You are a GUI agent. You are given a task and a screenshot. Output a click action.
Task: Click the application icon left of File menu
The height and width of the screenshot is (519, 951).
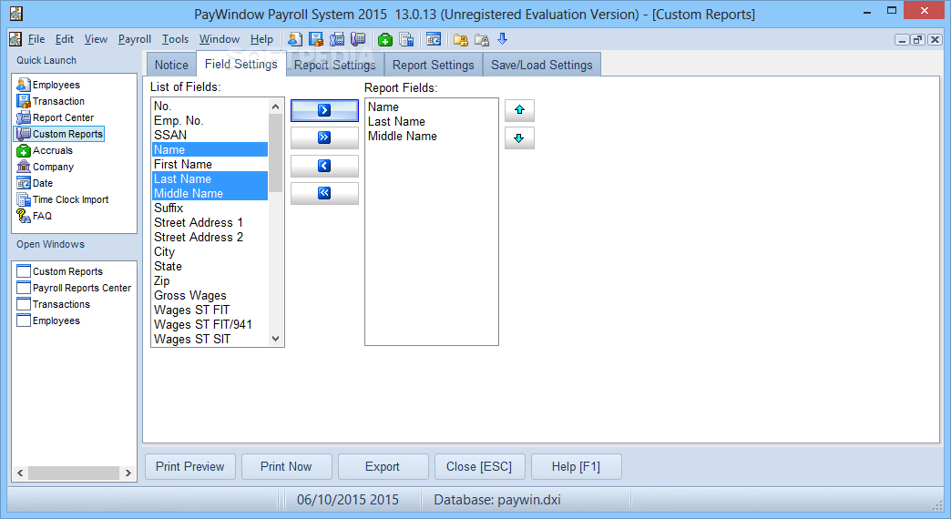(x=15, y=39)
